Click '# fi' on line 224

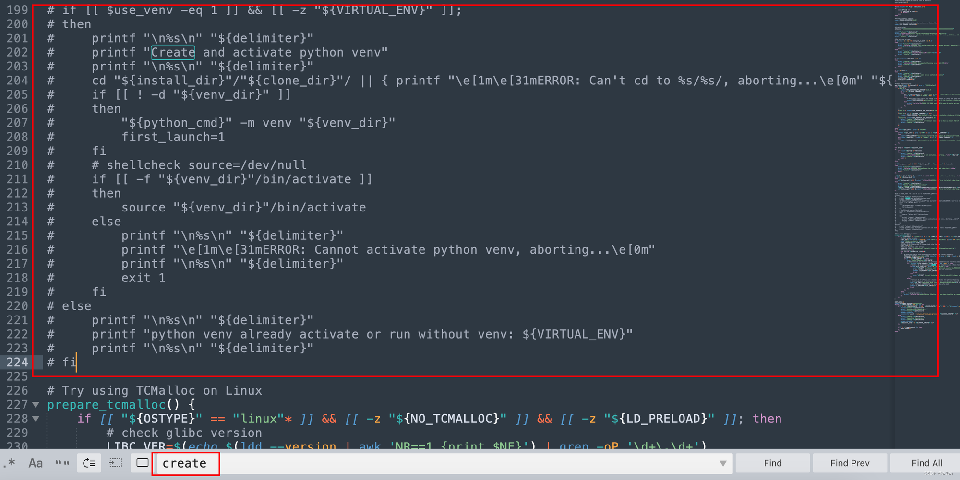pos(62,362)
